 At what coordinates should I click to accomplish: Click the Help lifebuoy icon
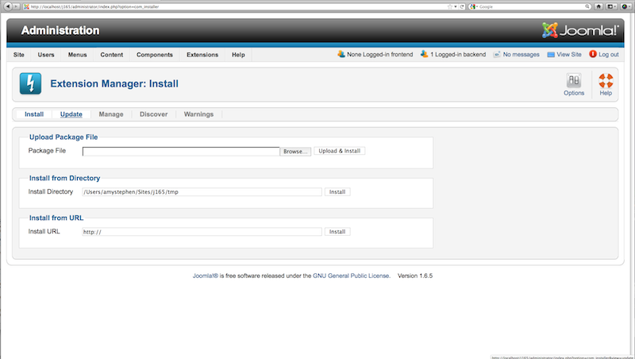606,80
